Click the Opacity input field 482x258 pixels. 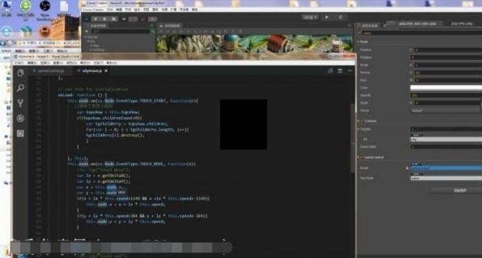click(446, 95)
